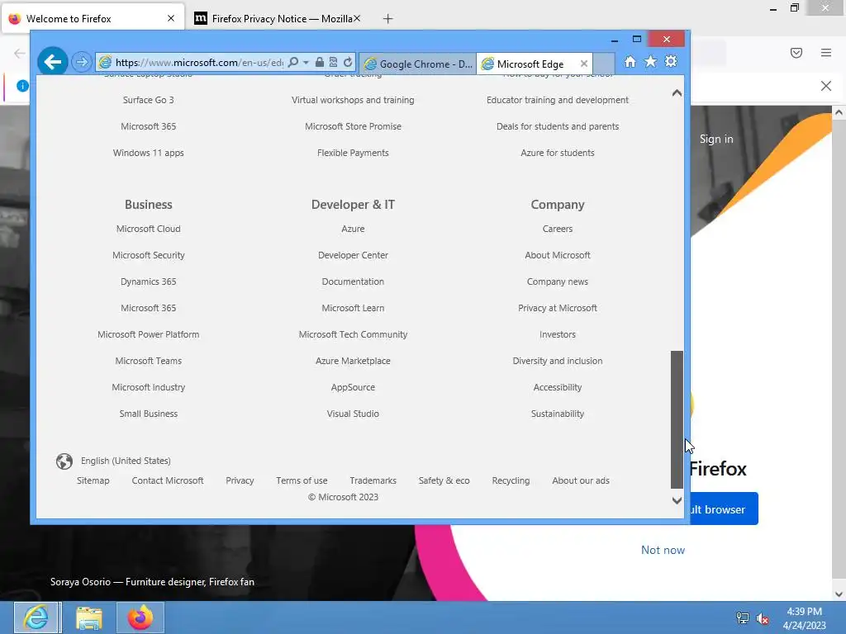
Task: Open Careers link under Company
Action: pos(558,229)
